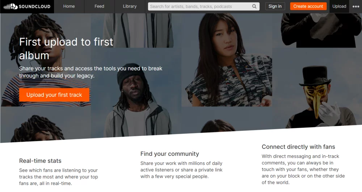Click the Find your community heading
This screenshot has width=362, height=192.
pyautogui.click(x=170, y=154)
